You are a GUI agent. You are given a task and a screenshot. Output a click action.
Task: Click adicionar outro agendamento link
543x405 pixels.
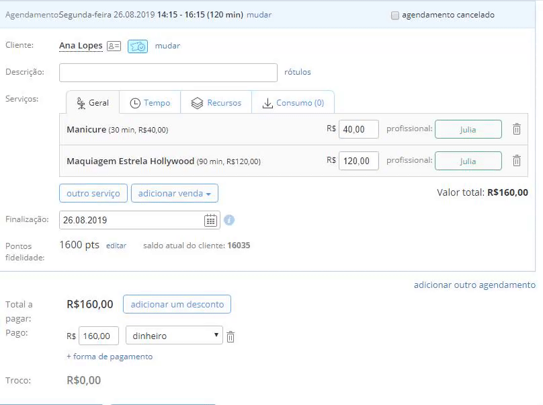(474, 285)
